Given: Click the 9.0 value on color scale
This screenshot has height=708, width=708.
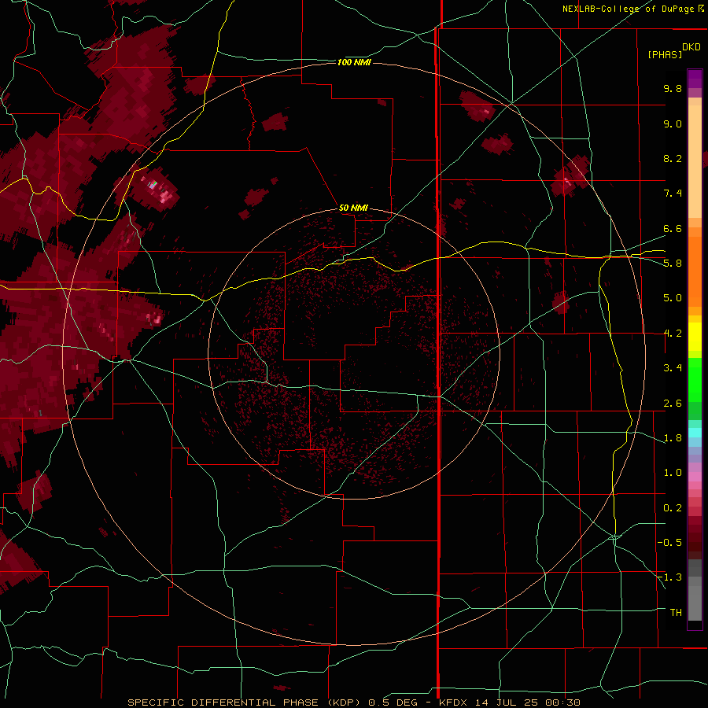Looking at the screenshot, I should [x=673, y=124].
